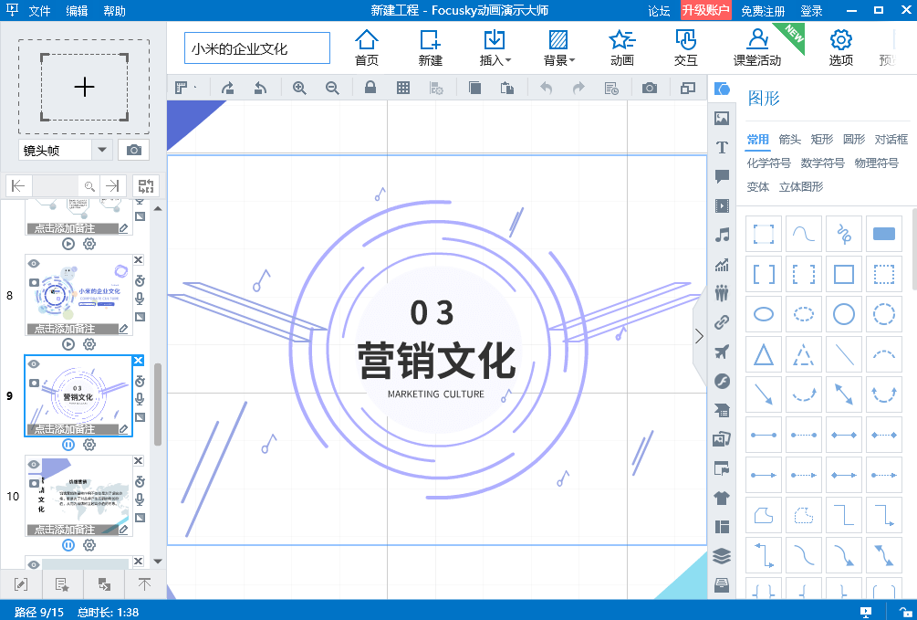This screenshot has height=620, width=917.
Task: Open the 文件 menu
Action: point(40,11)
